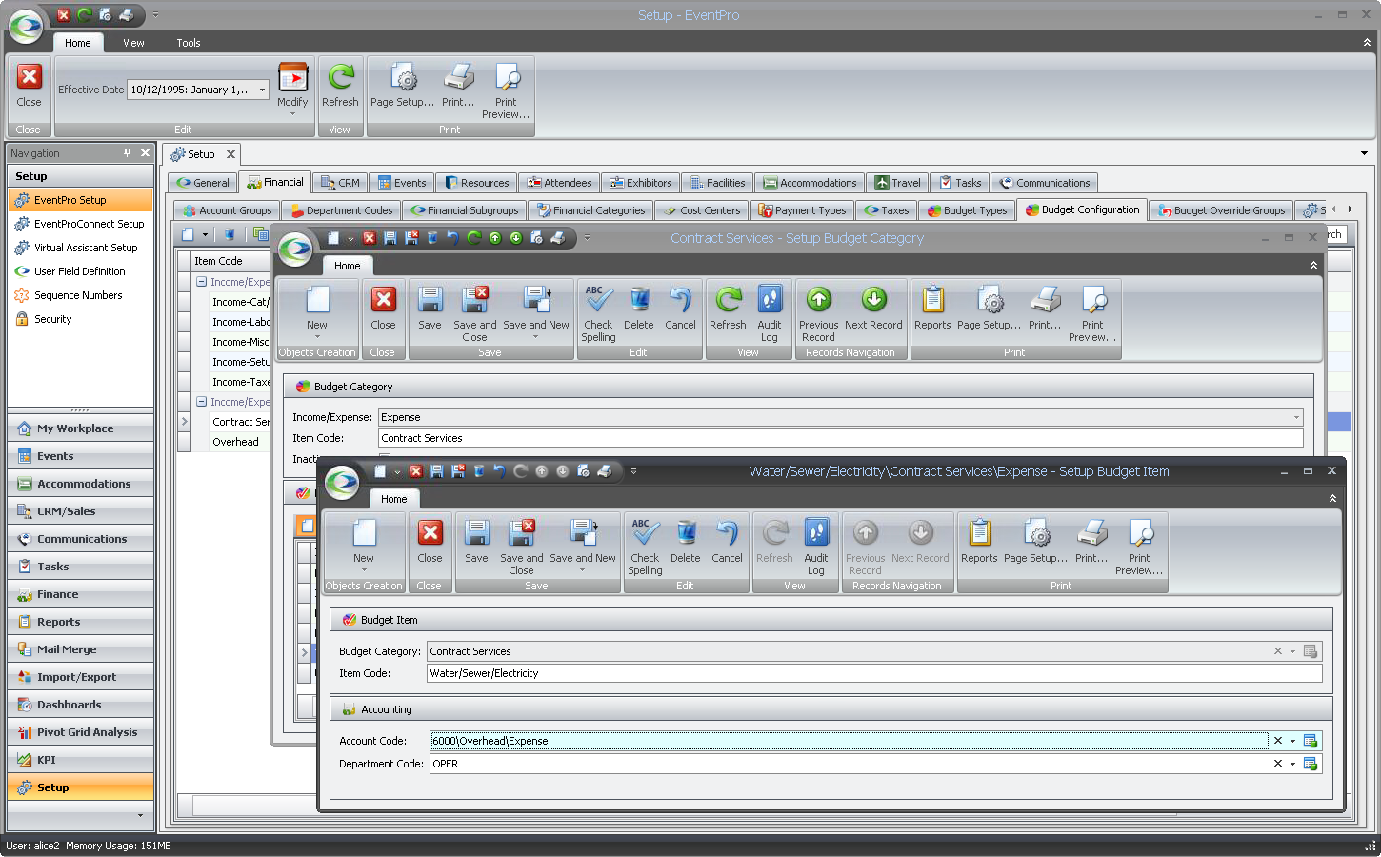
Task: Pin the Navigation panel
Action: tap(128, 152)
